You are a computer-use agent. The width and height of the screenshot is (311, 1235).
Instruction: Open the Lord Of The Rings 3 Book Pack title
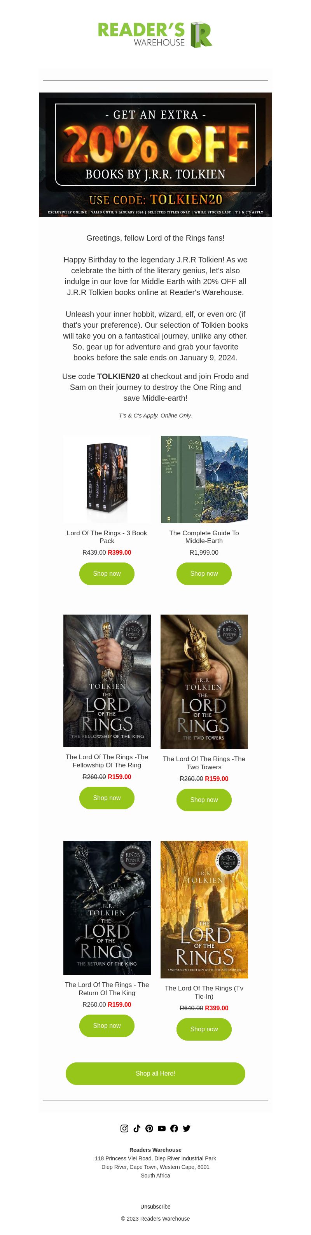[107, 537]
